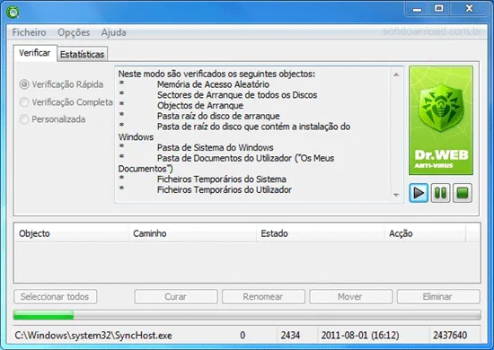Click the Mover button
Image resolution: width=494 pixels, height=350 pixels.
(x=350, y=296)
